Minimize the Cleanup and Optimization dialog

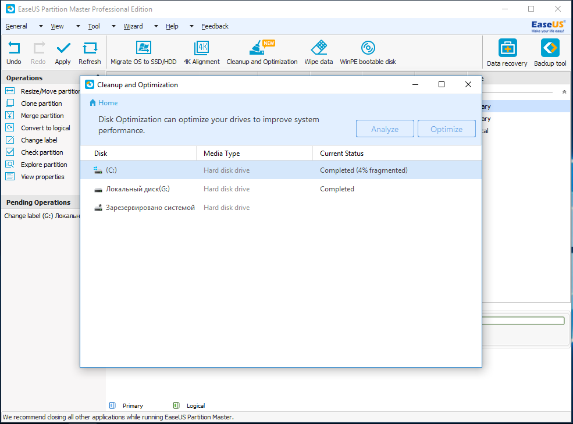(x=415, y=84)
